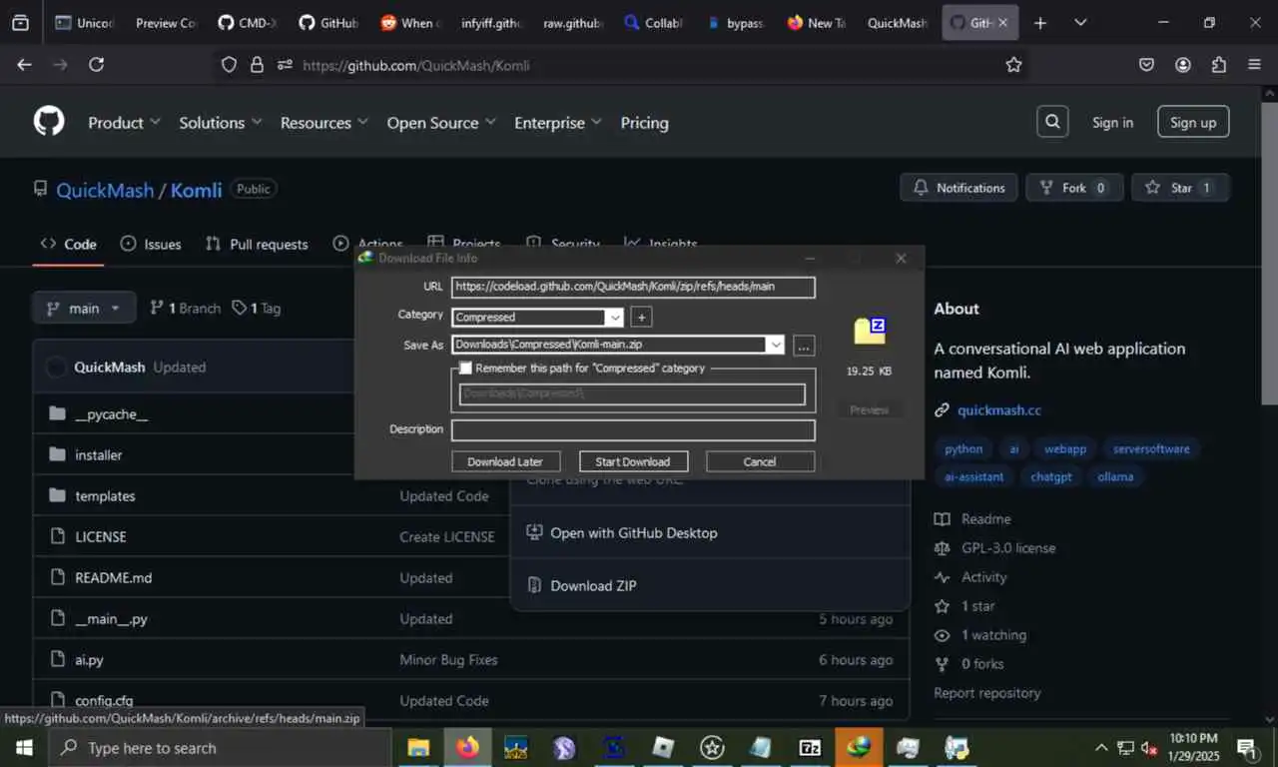Click Start Download button
1278x767 pixels.
click(x=633, y=461)
